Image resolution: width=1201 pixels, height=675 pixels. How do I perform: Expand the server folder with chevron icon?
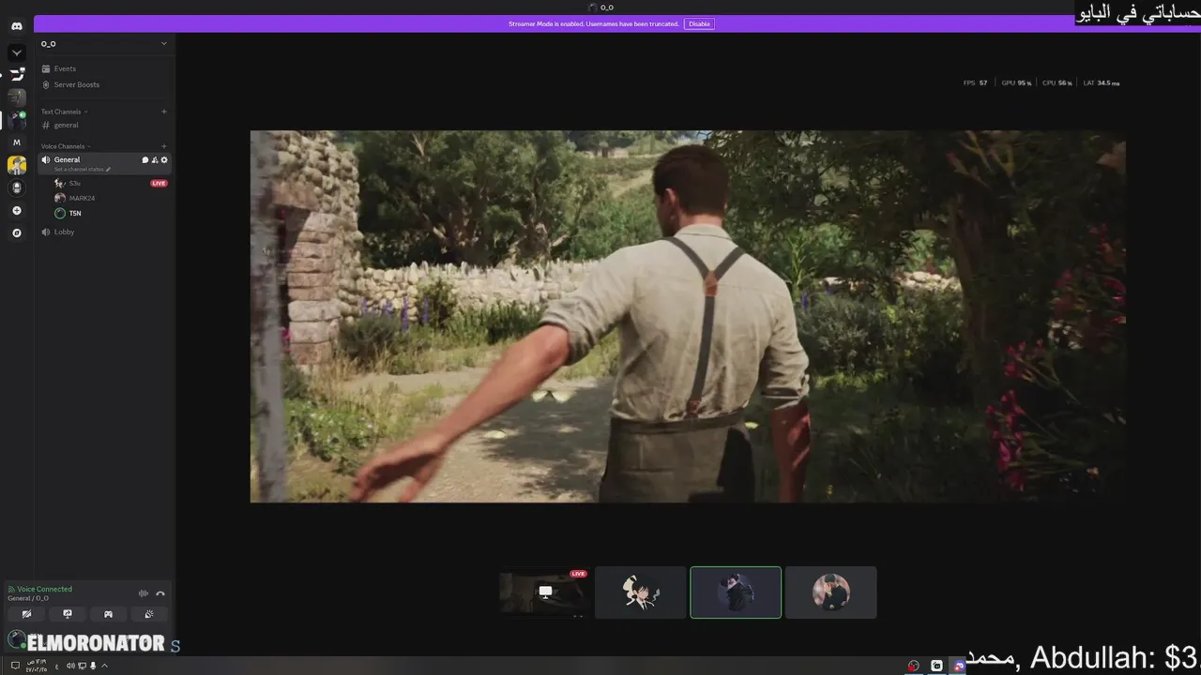pos(17,52)
